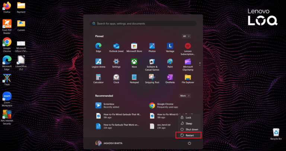Select Microsoft Edge desktop shortcut
This screenshot has height=151, width=286.
[x=7, y=63]
